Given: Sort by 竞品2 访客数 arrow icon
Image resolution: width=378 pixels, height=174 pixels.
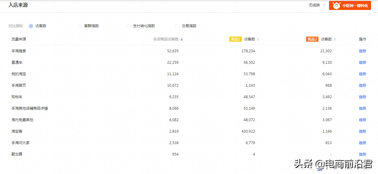Looking at the screenshot, I should [335, 39].
